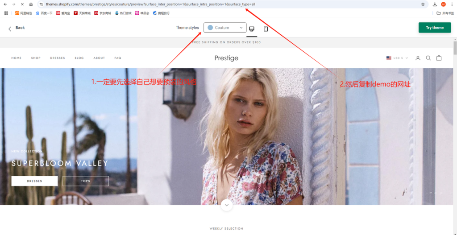
Task: Click the browser home icon
Action: (31, 4)
